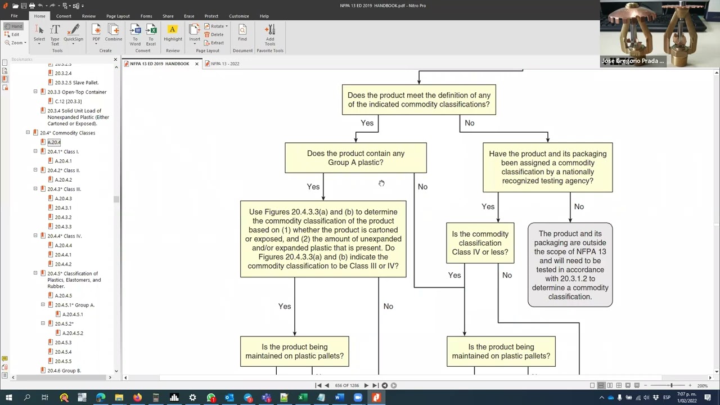Click the Save icon in quick access toolbar
Viewport: 720px width, 405px height.
pos(23,6)
